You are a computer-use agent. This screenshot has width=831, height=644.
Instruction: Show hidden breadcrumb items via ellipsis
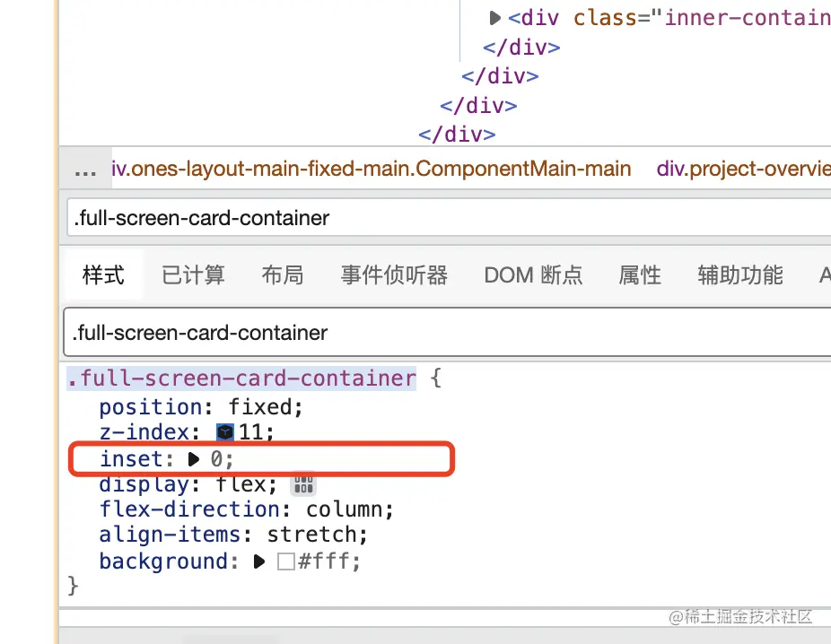[85, 170]
